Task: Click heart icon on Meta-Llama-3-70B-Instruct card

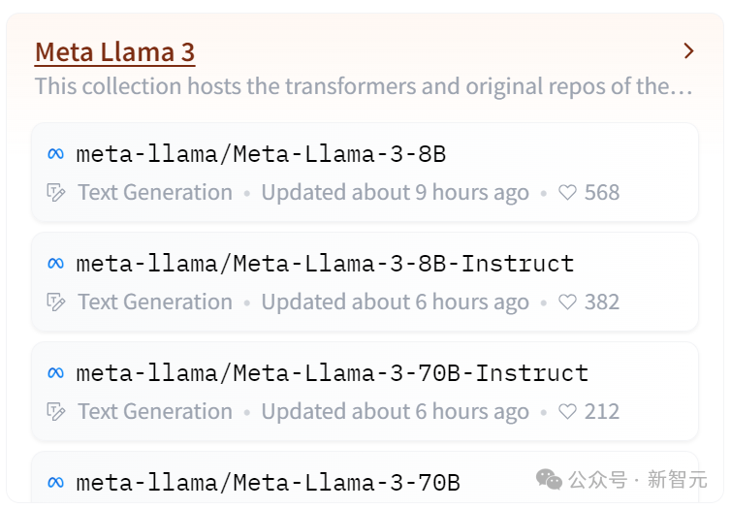Action: [x=568, y=412]
